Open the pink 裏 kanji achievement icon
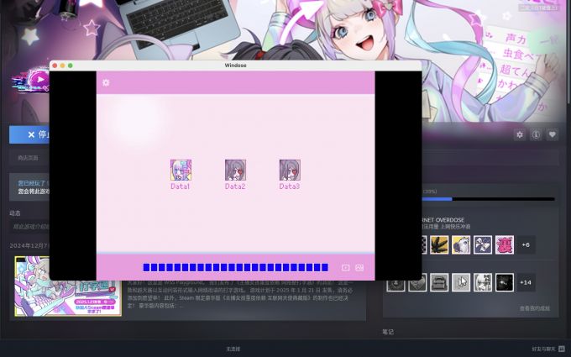The width and height of the screenshot is (571, 357). click(x=505, y=244)
